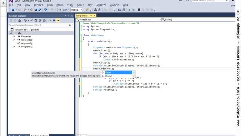
Task: Open the HELP menu
Action: [x=125, y=5]
